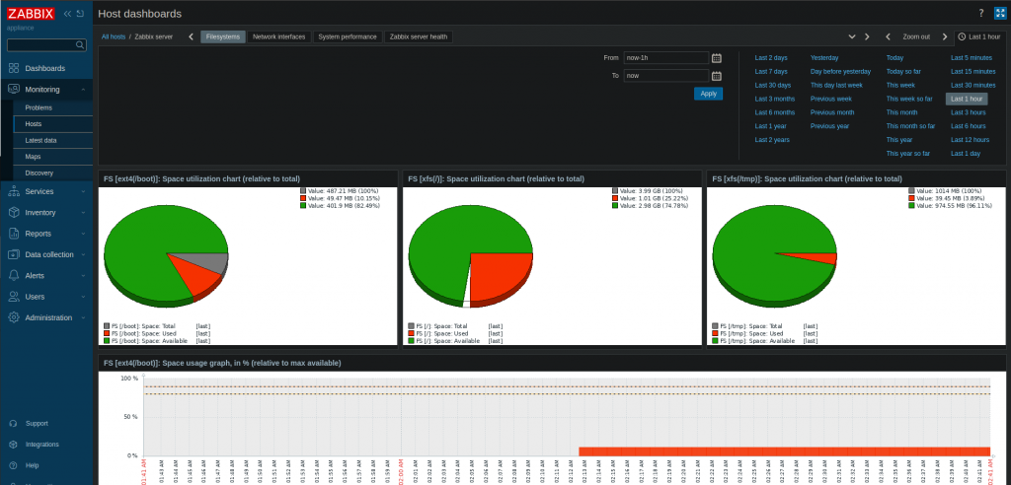Click the Users people icon
The image size is (1011, 485).
(x=14, y=297)
